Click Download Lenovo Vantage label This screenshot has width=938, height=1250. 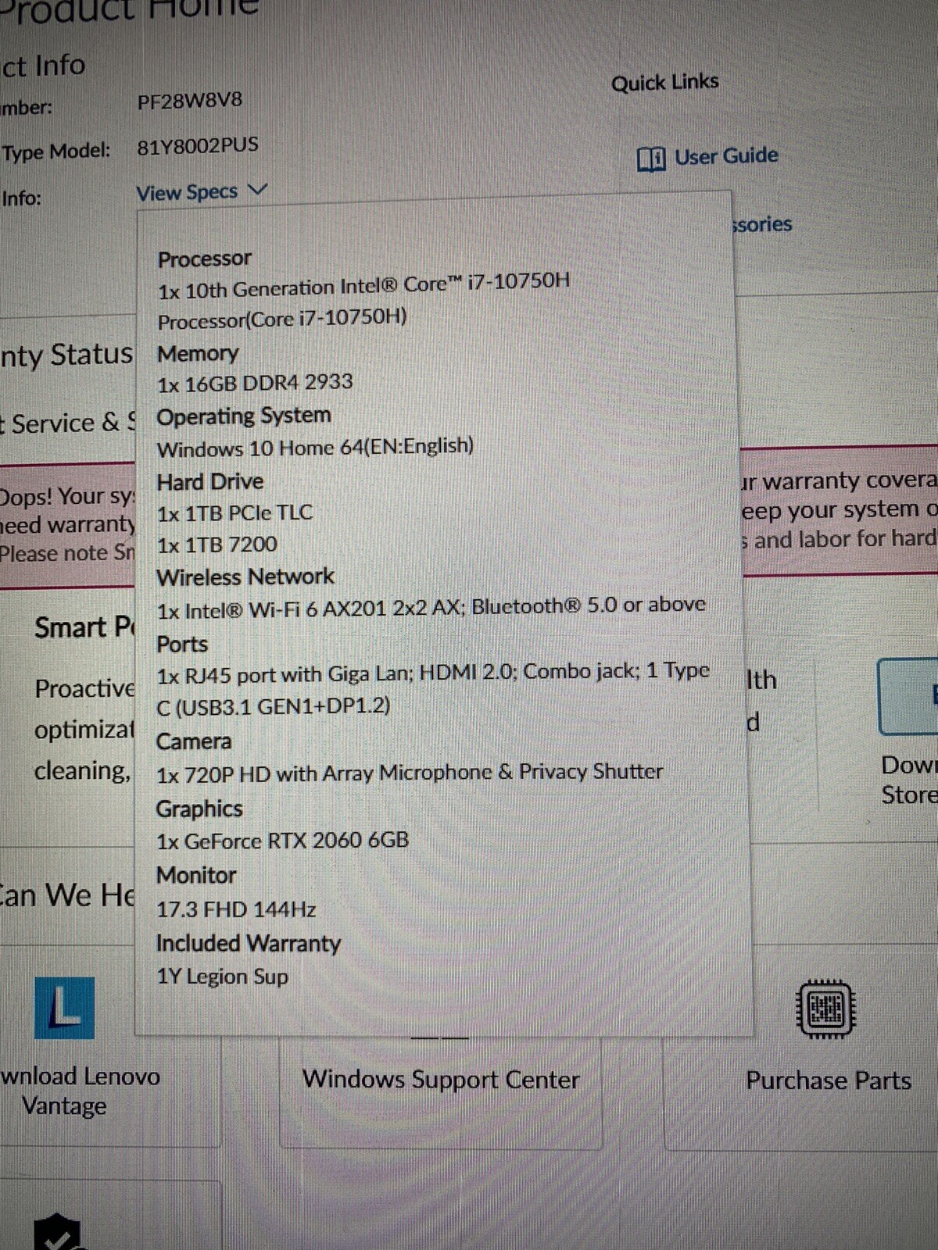coord(80,1091)
